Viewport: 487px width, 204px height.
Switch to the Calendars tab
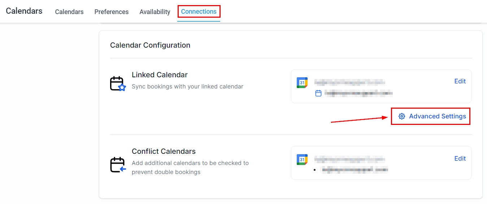point(69,12)
